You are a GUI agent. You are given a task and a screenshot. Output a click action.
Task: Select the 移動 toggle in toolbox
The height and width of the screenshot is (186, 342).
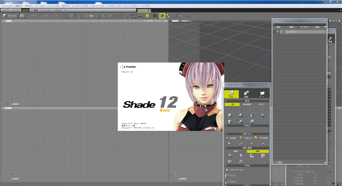pos(235,151)
